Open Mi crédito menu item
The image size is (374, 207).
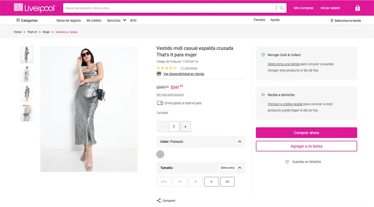(94, 20)
